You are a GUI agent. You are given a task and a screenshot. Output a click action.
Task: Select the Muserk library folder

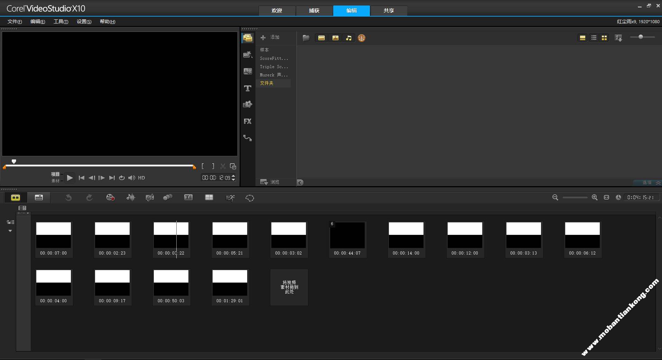tap(273, 75)
